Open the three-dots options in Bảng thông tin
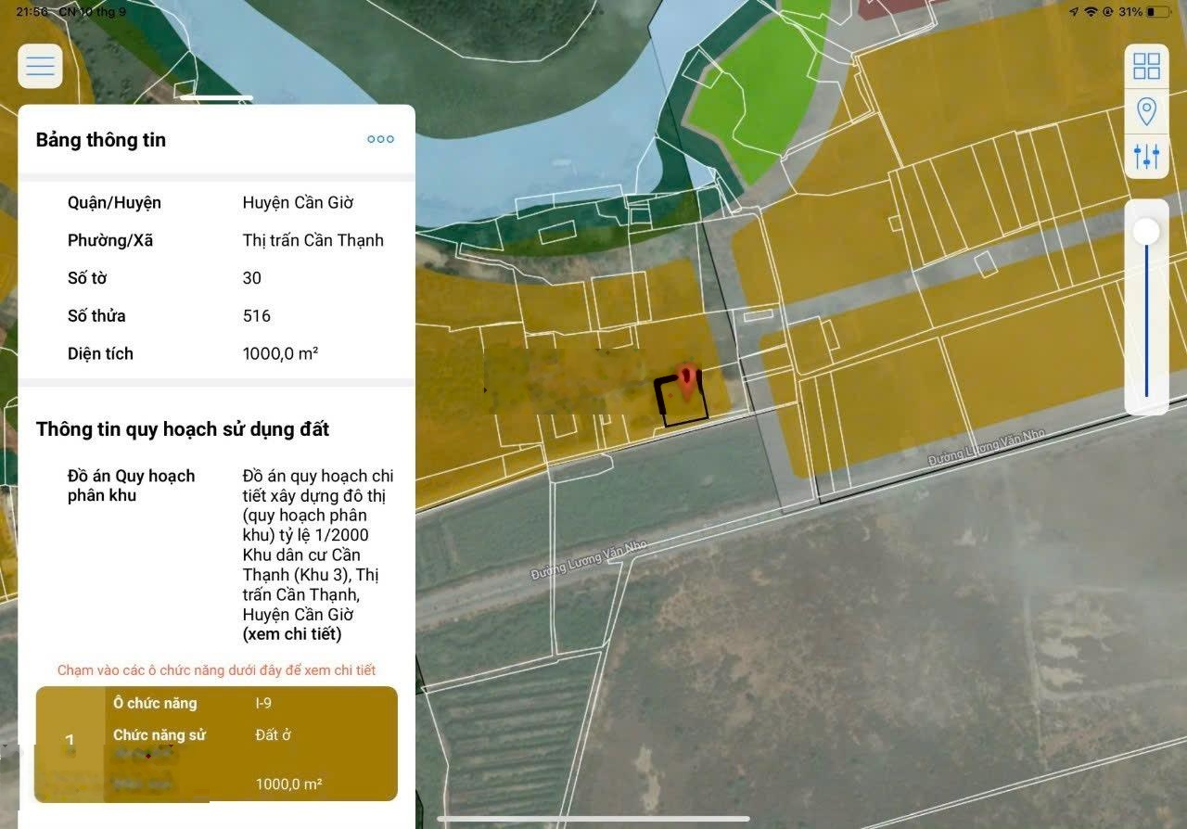This screenshot has height=829, width=1187. click(x=380, y=139)
